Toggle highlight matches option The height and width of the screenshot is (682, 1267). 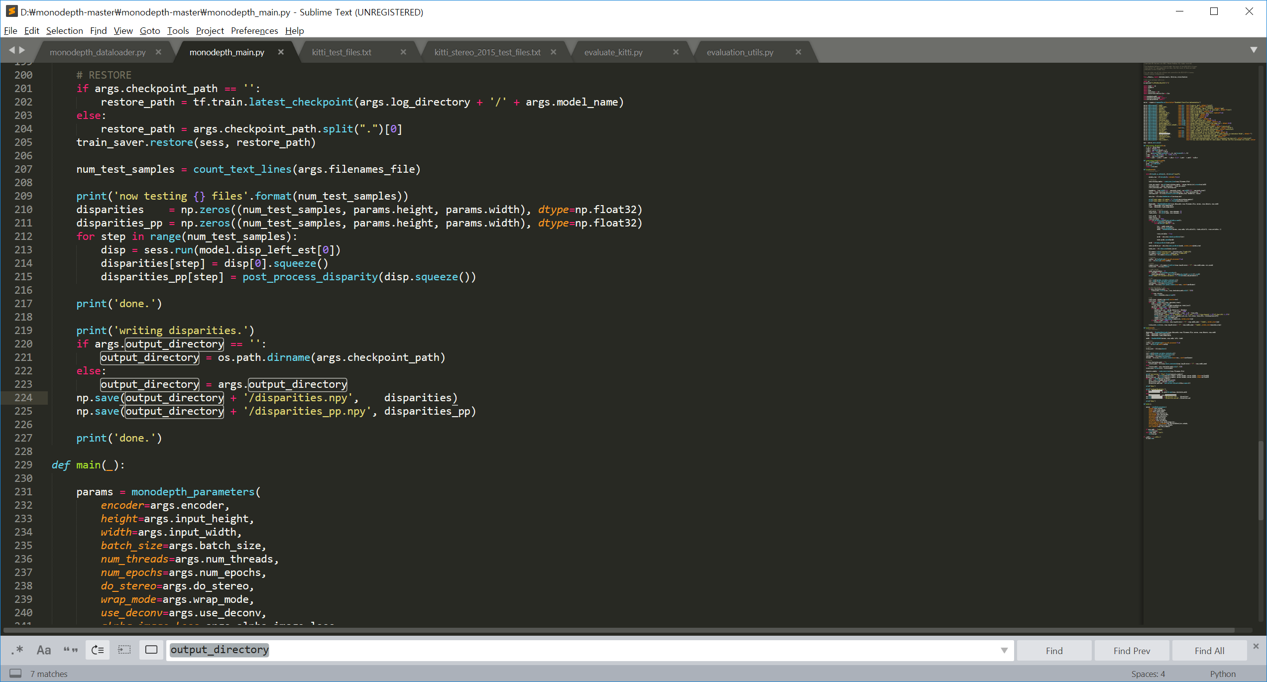pyautogui.click(x=151, y=650)
